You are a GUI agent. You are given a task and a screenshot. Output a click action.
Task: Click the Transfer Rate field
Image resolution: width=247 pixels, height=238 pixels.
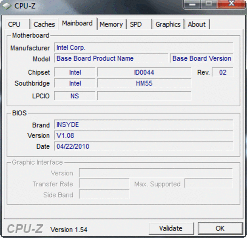[x=104, y=184]
